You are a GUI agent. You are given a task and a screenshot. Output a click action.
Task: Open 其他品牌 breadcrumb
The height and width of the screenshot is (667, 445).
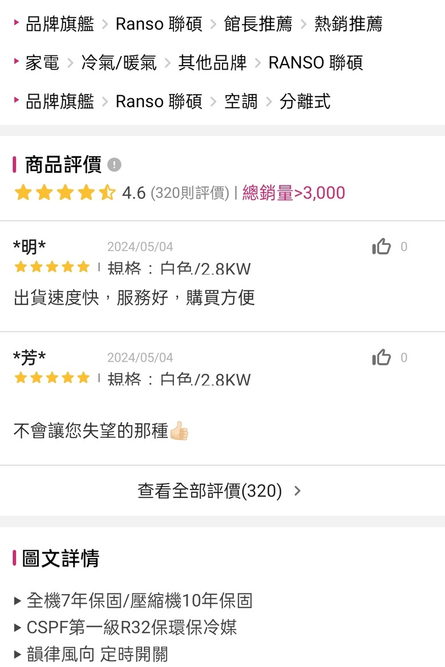point(212,63)
